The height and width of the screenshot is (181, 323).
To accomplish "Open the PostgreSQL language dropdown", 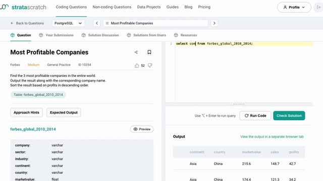I will point(68,23).
